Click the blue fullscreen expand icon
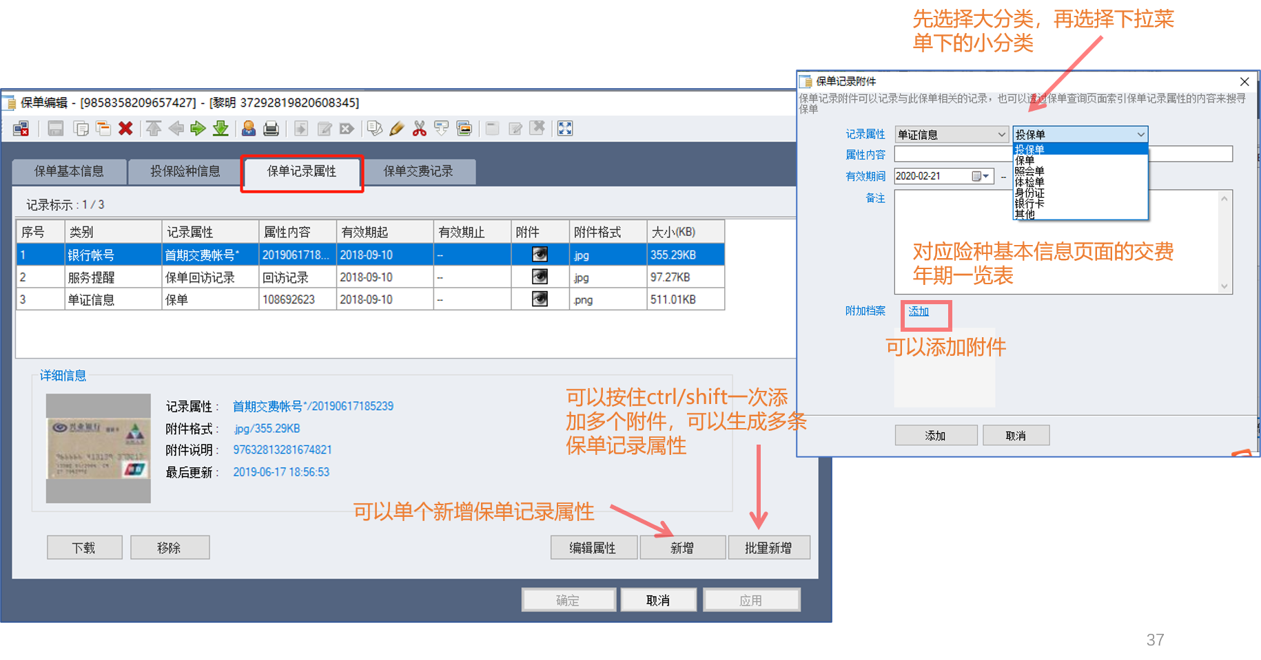 tap(565, 129)
